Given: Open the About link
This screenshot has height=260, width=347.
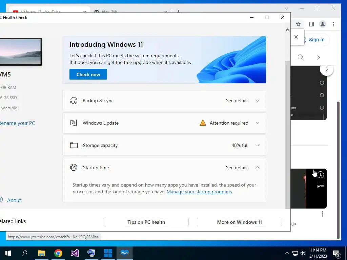Looking at the screenshot, I should 14,200.
